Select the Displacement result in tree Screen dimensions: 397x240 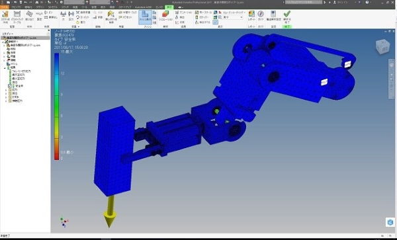click(15, 83)
